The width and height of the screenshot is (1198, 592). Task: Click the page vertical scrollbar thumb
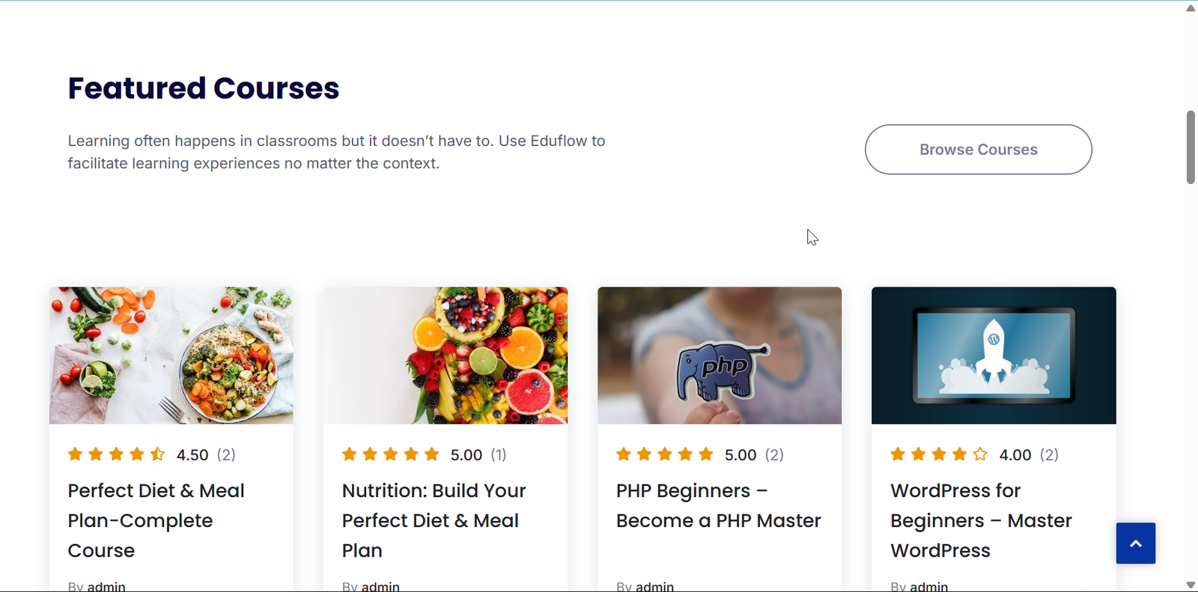click(1191, 147)
